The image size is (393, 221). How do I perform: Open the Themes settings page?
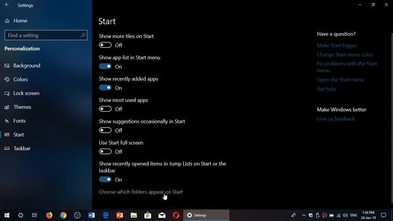[18, 107]
